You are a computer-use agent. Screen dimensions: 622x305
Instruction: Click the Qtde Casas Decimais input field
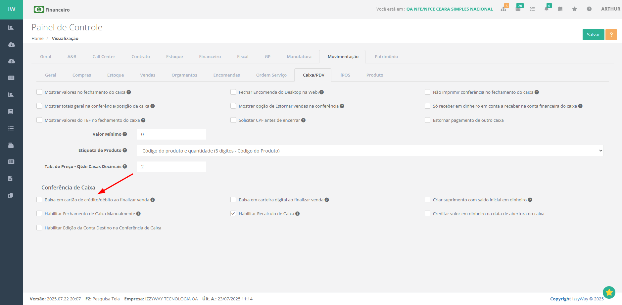171,167
